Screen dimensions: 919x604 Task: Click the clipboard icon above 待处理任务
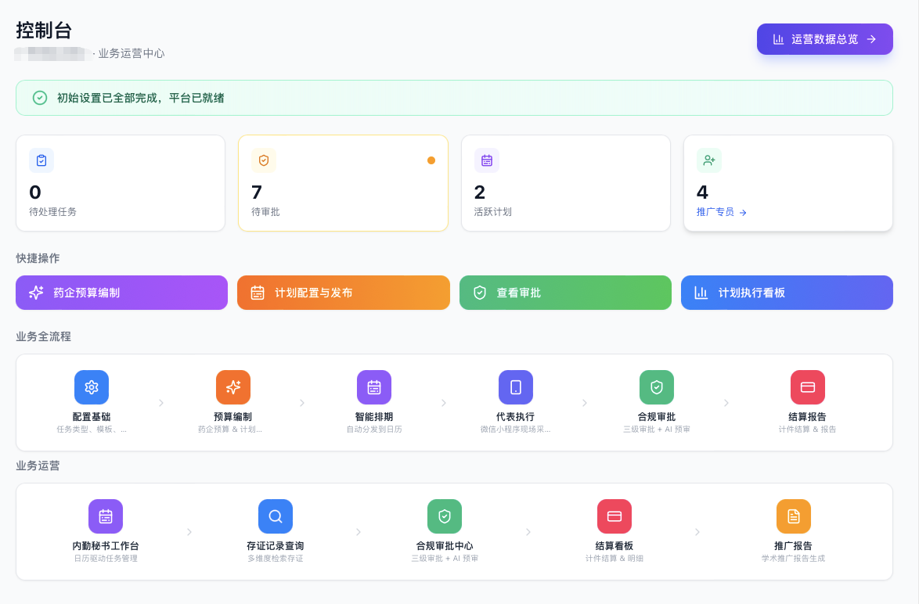[41, 160]
